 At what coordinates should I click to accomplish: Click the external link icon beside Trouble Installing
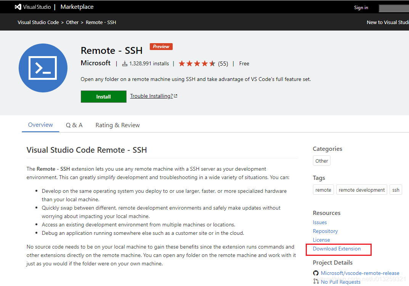point(176,96)
